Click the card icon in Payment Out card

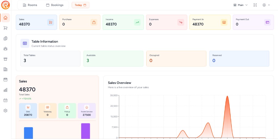pos(267,22)
